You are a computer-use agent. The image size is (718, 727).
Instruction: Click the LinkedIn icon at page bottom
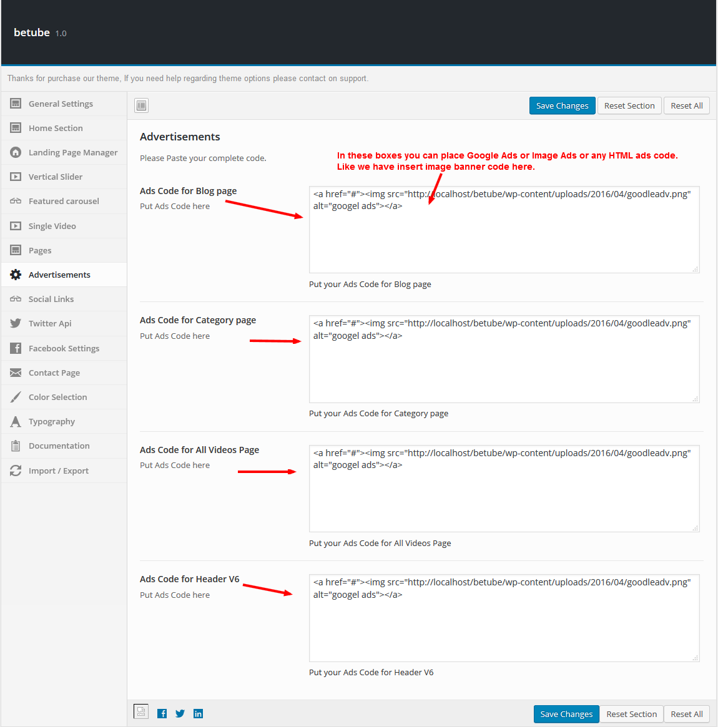tap(198, 713)
